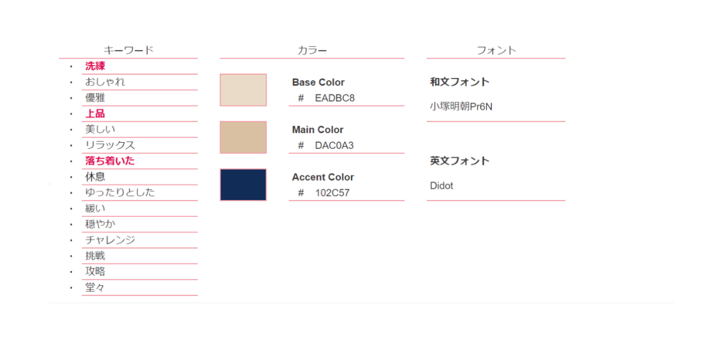Select the English font name Didot
This screenshot has height=350, width=702.
click(441, 185)
